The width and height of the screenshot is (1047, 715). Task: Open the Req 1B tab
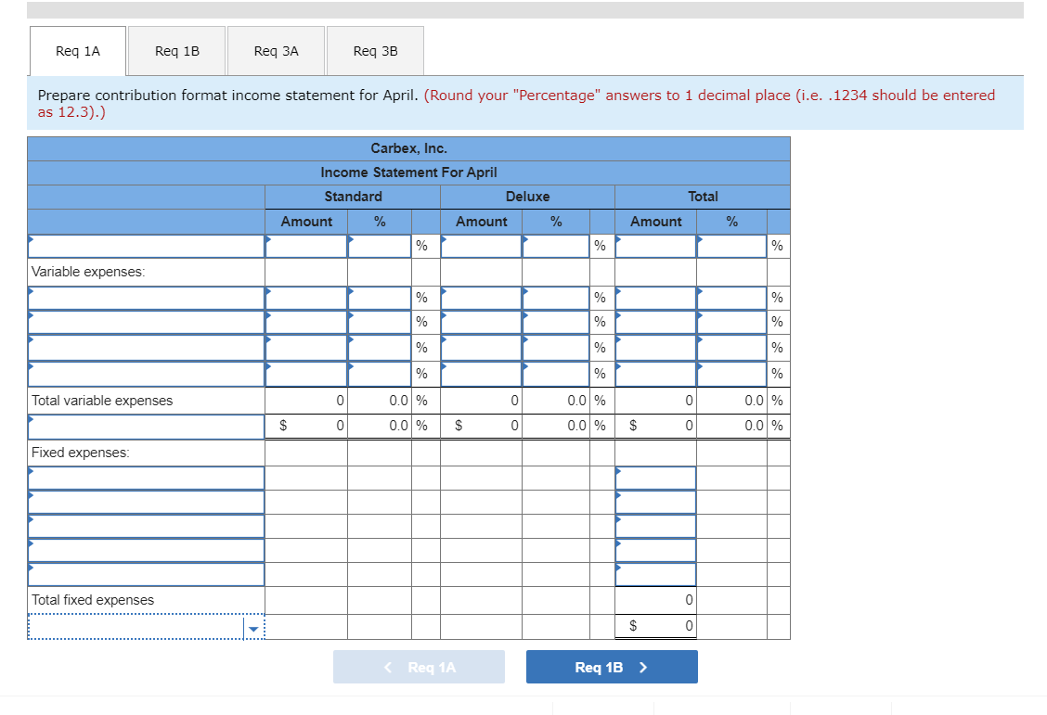point(177,51)
